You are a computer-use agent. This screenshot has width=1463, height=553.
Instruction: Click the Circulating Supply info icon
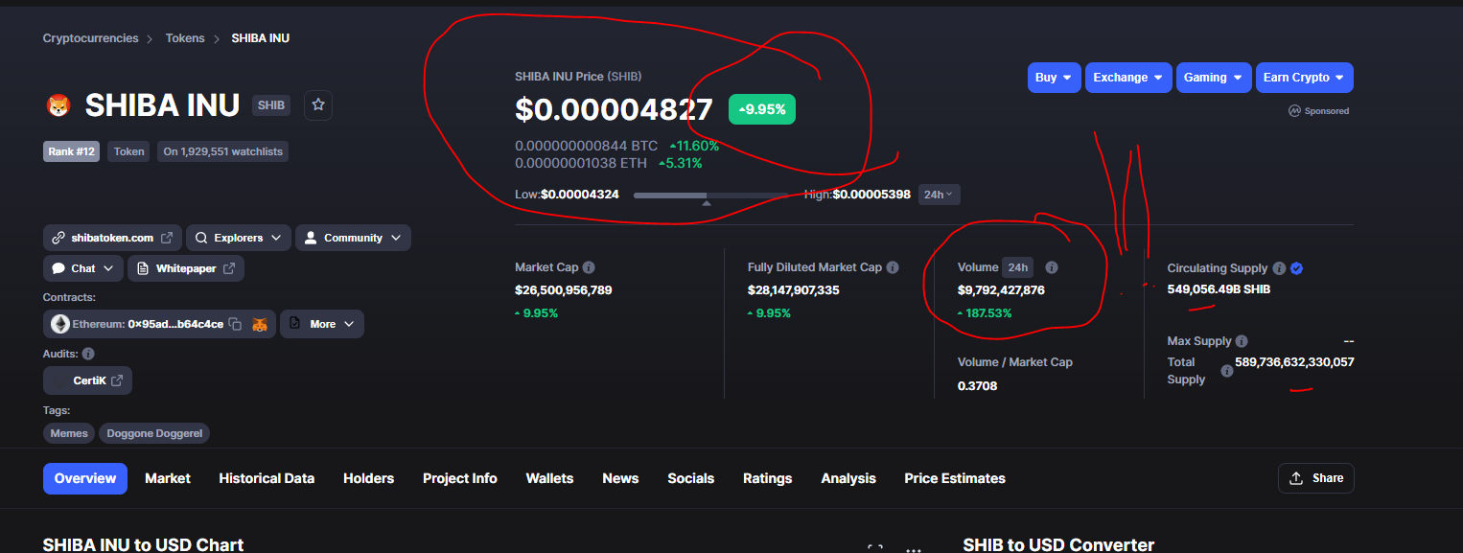click(x=1279, y=269)
